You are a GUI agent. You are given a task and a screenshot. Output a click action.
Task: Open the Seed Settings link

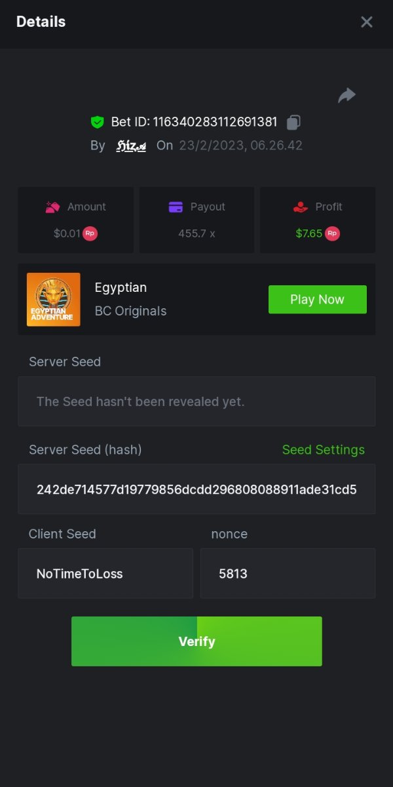coord(323,450)
